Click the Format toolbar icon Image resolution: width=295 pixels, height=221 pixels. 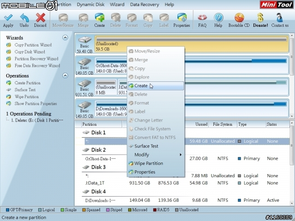pyautogui.click(x=132, y=17)
